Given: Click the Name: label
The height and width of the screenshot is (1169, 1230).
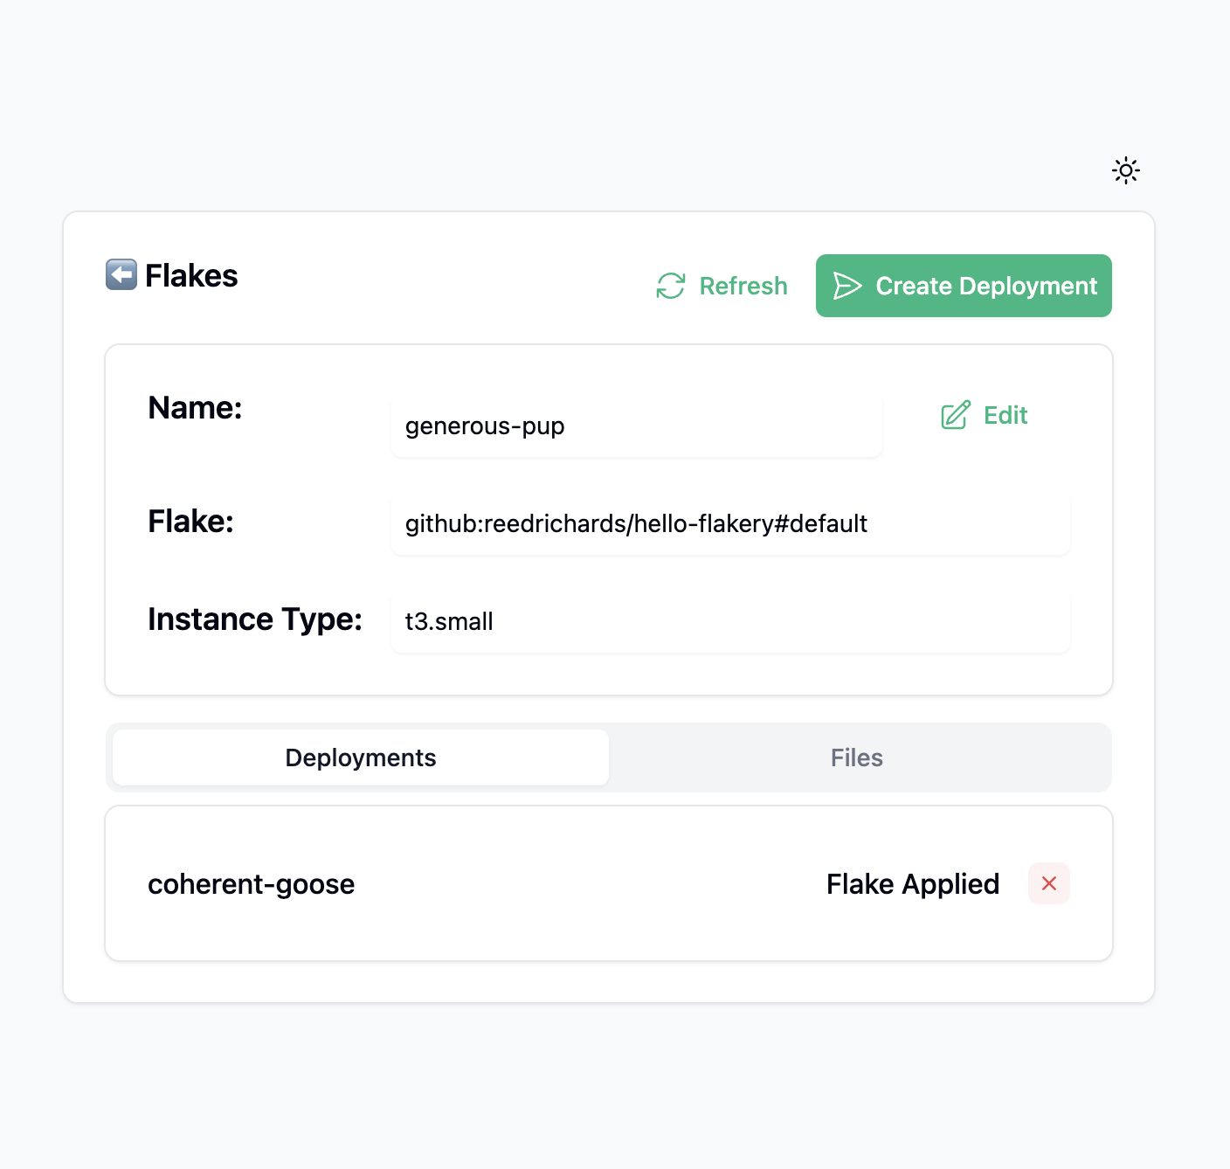Looking at the screenshot, I should 195,408.
